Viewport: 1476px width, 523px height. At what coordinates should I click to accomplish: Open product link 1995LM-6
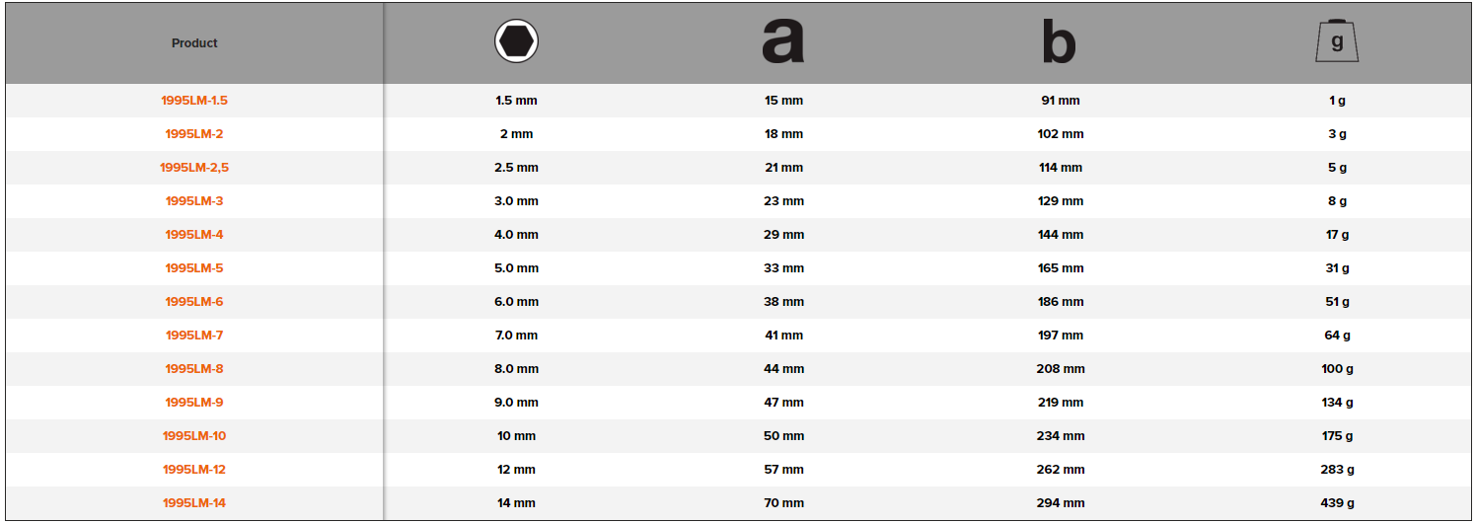point(194,302)
